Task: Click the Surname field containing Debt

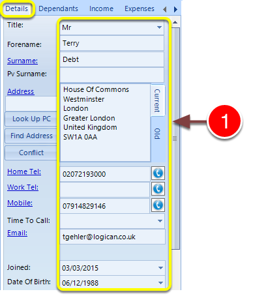Action: [112, 59]
